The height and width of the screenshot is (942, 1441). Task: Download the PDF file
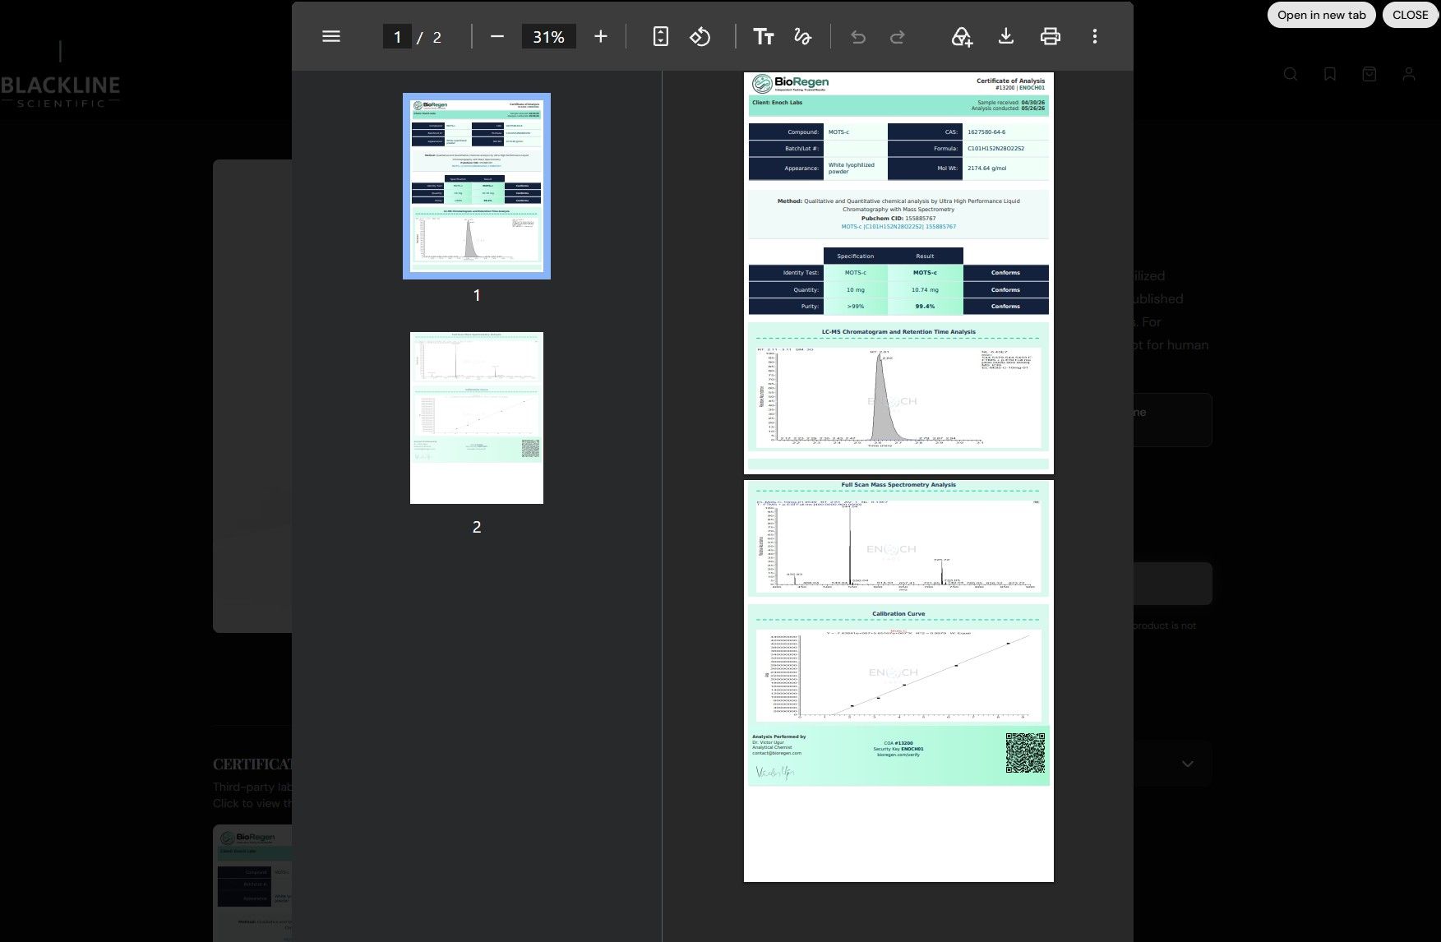(1005, 36)
